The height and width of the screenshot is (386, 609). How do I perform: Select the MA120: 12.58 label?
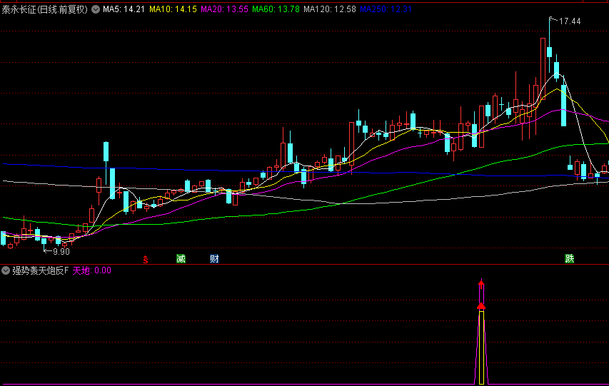pos(329,9)
